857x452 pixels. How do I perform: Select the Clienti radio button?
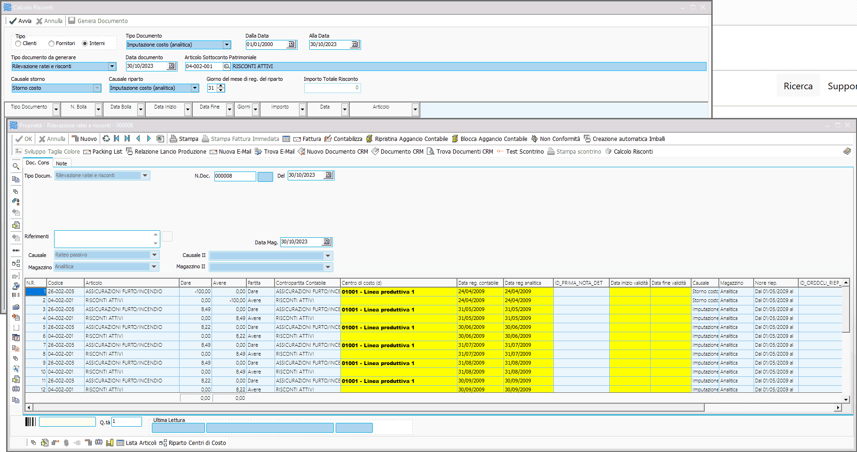(x=18, y=43)
